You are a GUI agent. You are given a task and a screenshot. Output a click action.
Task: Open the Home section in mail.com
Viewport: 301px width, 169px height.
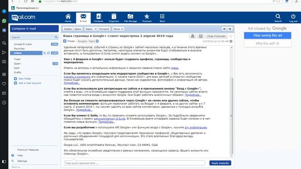tap(68, 18)
